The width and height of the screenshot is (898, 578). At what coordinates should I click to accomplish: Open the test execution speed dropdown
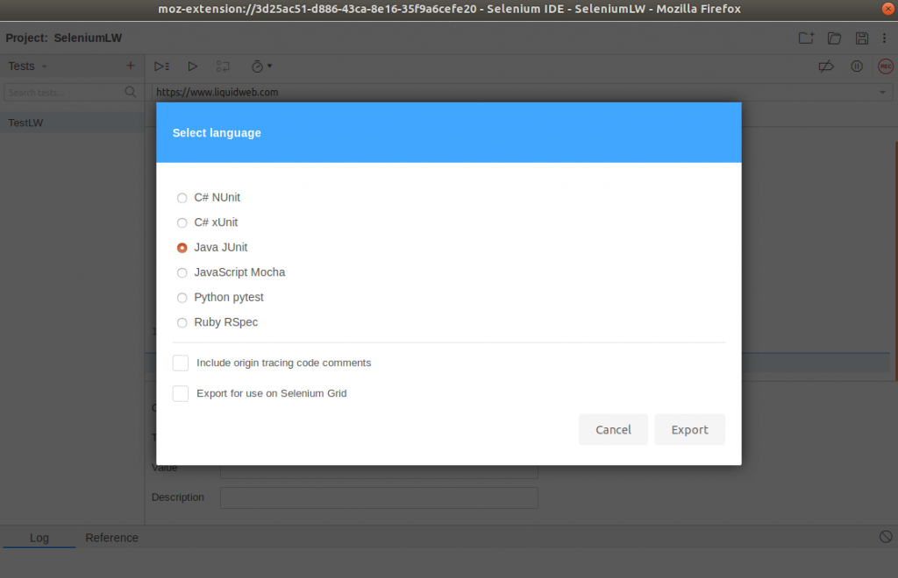tap(260, 66)
